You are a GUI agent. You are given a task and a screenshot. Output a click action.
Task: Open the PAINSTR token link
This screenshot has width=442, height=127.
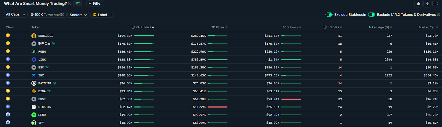44,83
